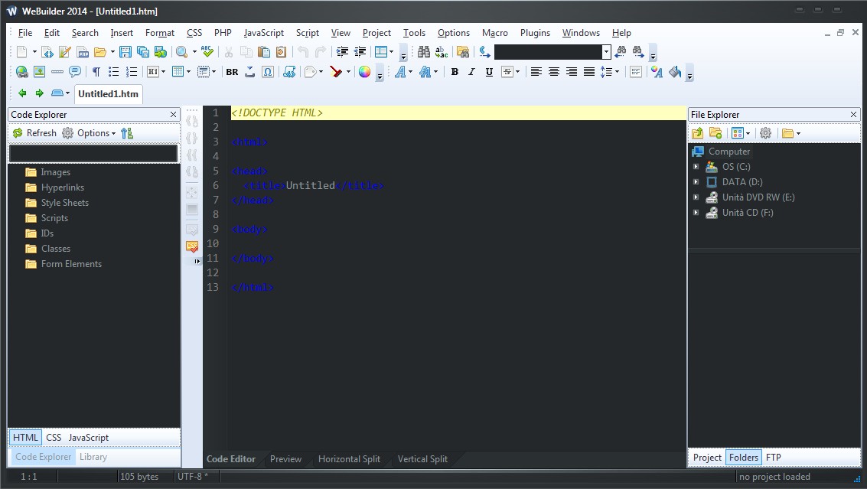Screen dimensions: 867x489
Task: Insert a horizontal rule
Action: click(57, 72)
